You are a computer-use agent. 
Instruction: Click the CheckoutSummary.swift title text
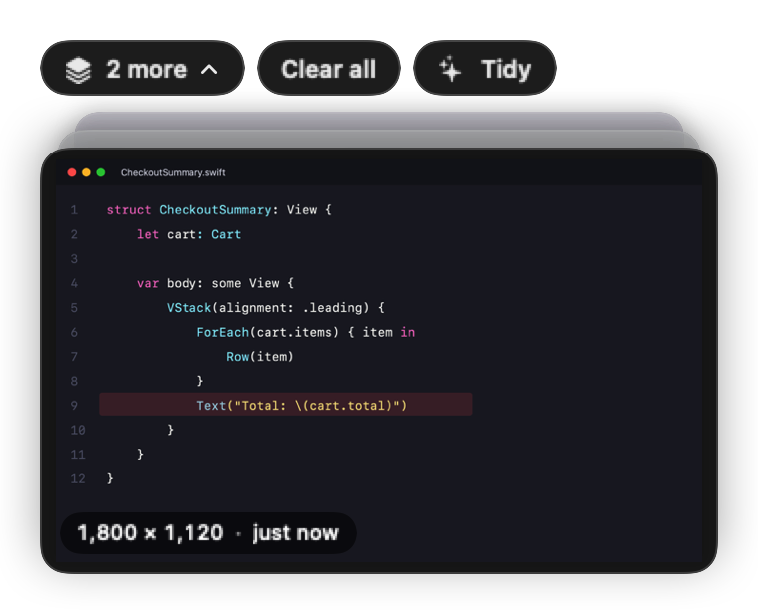pos(174,172)
